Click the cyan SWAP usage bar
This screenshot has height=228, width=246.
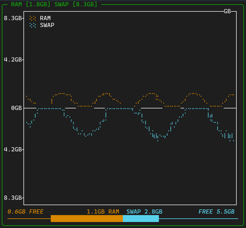[141, 219]
